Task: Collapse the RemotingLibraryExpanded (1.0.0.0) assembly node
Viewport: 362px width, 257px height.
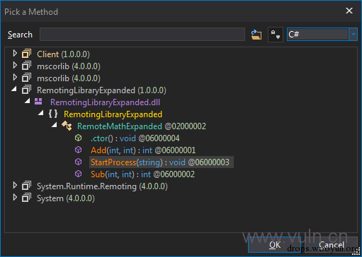Action: [x=14, y=89]
